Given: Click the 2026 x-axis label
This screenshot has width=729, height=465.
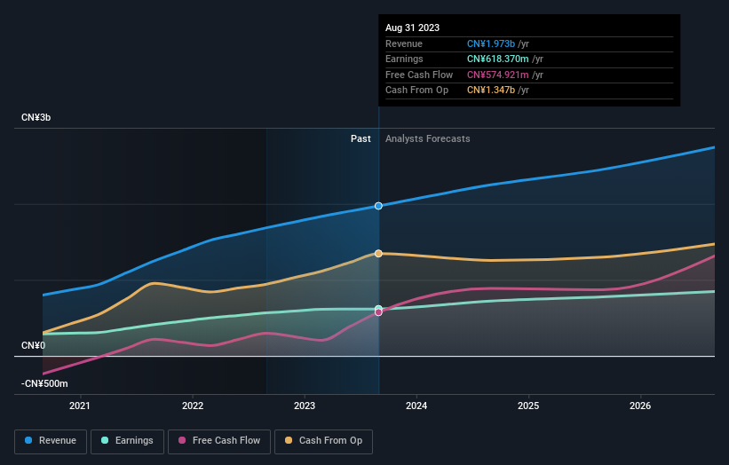Looking at the screenshot, I should (x=640, y=406).
